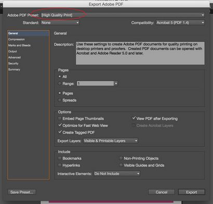Select the All pages radio button
213x204 pixels.
pyautogui.click(x=60, y=77)
